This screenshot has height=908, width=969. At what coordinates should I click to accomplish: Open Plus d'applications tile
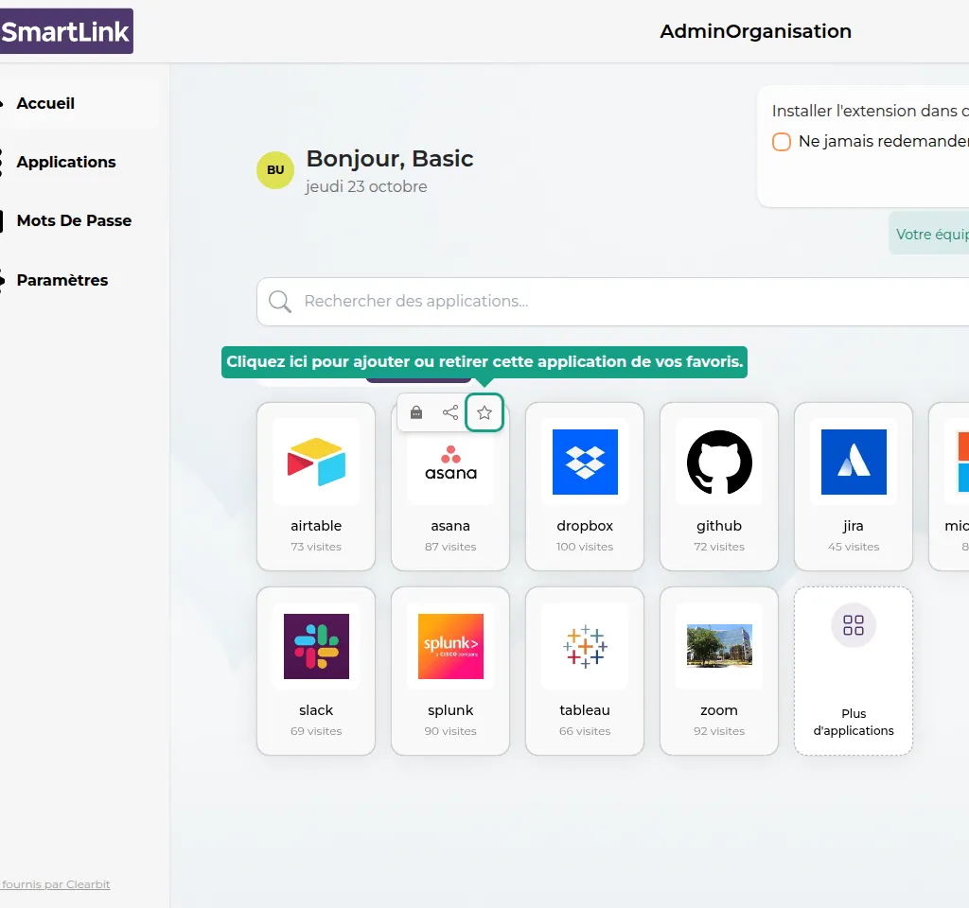(x=854, y=671)
